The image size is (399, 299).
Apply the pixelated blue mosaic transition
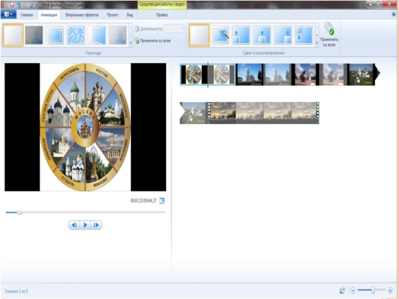click(76, 35)
